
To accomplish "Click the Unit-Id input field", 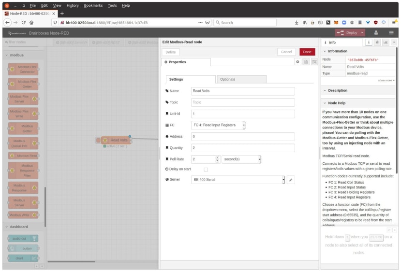I will point(243,114).
